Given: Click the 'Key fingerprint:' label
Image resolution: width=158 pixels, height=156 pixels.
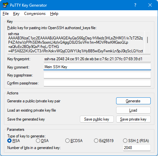Looking at the screenshot, I should tap(19, 59).
